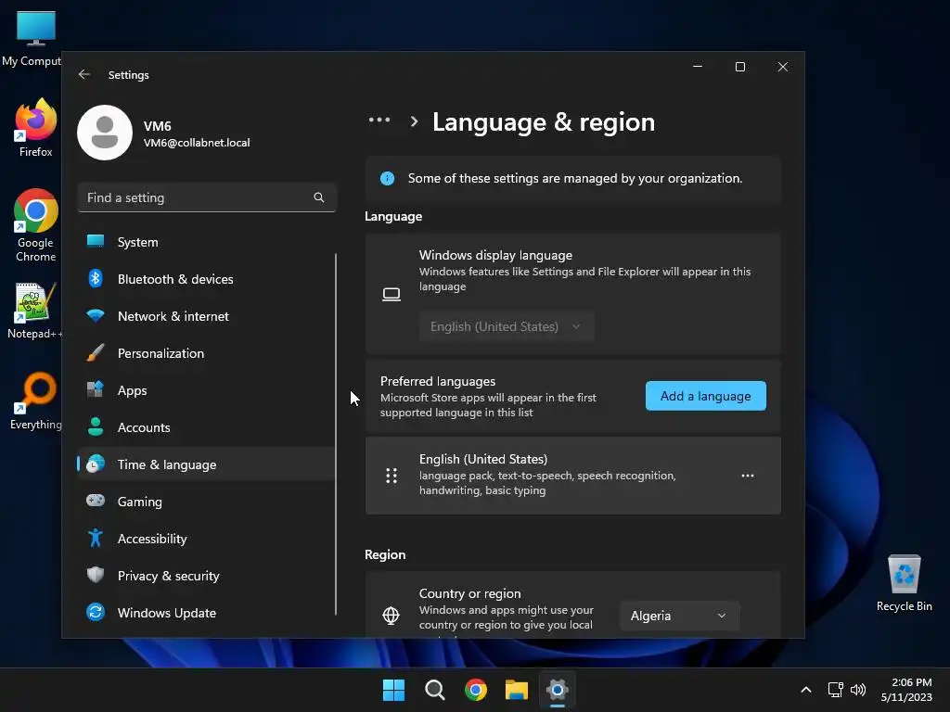Select the My Computer desktop icon

[32, 39]
